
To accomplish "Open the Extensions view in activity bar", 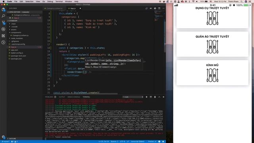I will click(x=3, y=36).
